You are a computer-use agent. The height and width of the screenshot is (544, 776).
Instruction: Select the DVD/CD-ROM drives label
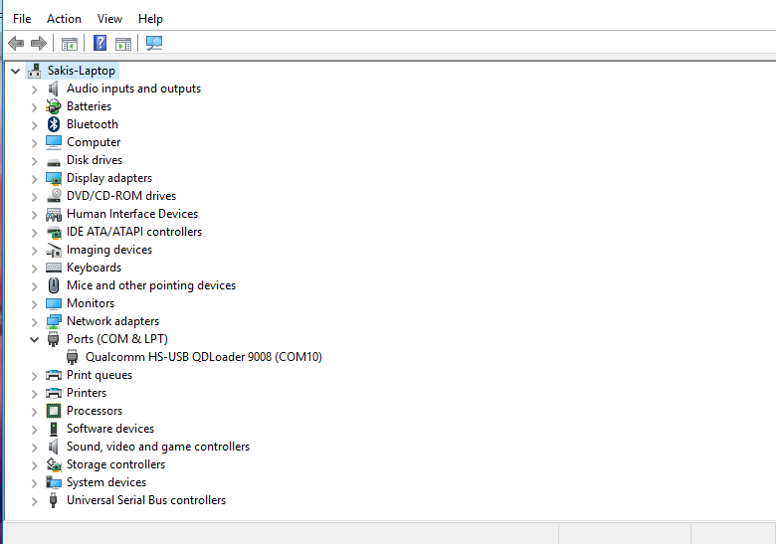pos(121,196)
